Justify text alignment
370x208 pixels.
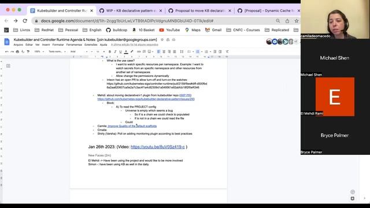(x=175, y=51)
